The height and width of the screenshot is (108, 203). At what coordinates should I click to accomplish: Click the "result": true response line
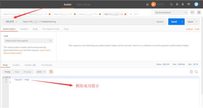[21, 80]
